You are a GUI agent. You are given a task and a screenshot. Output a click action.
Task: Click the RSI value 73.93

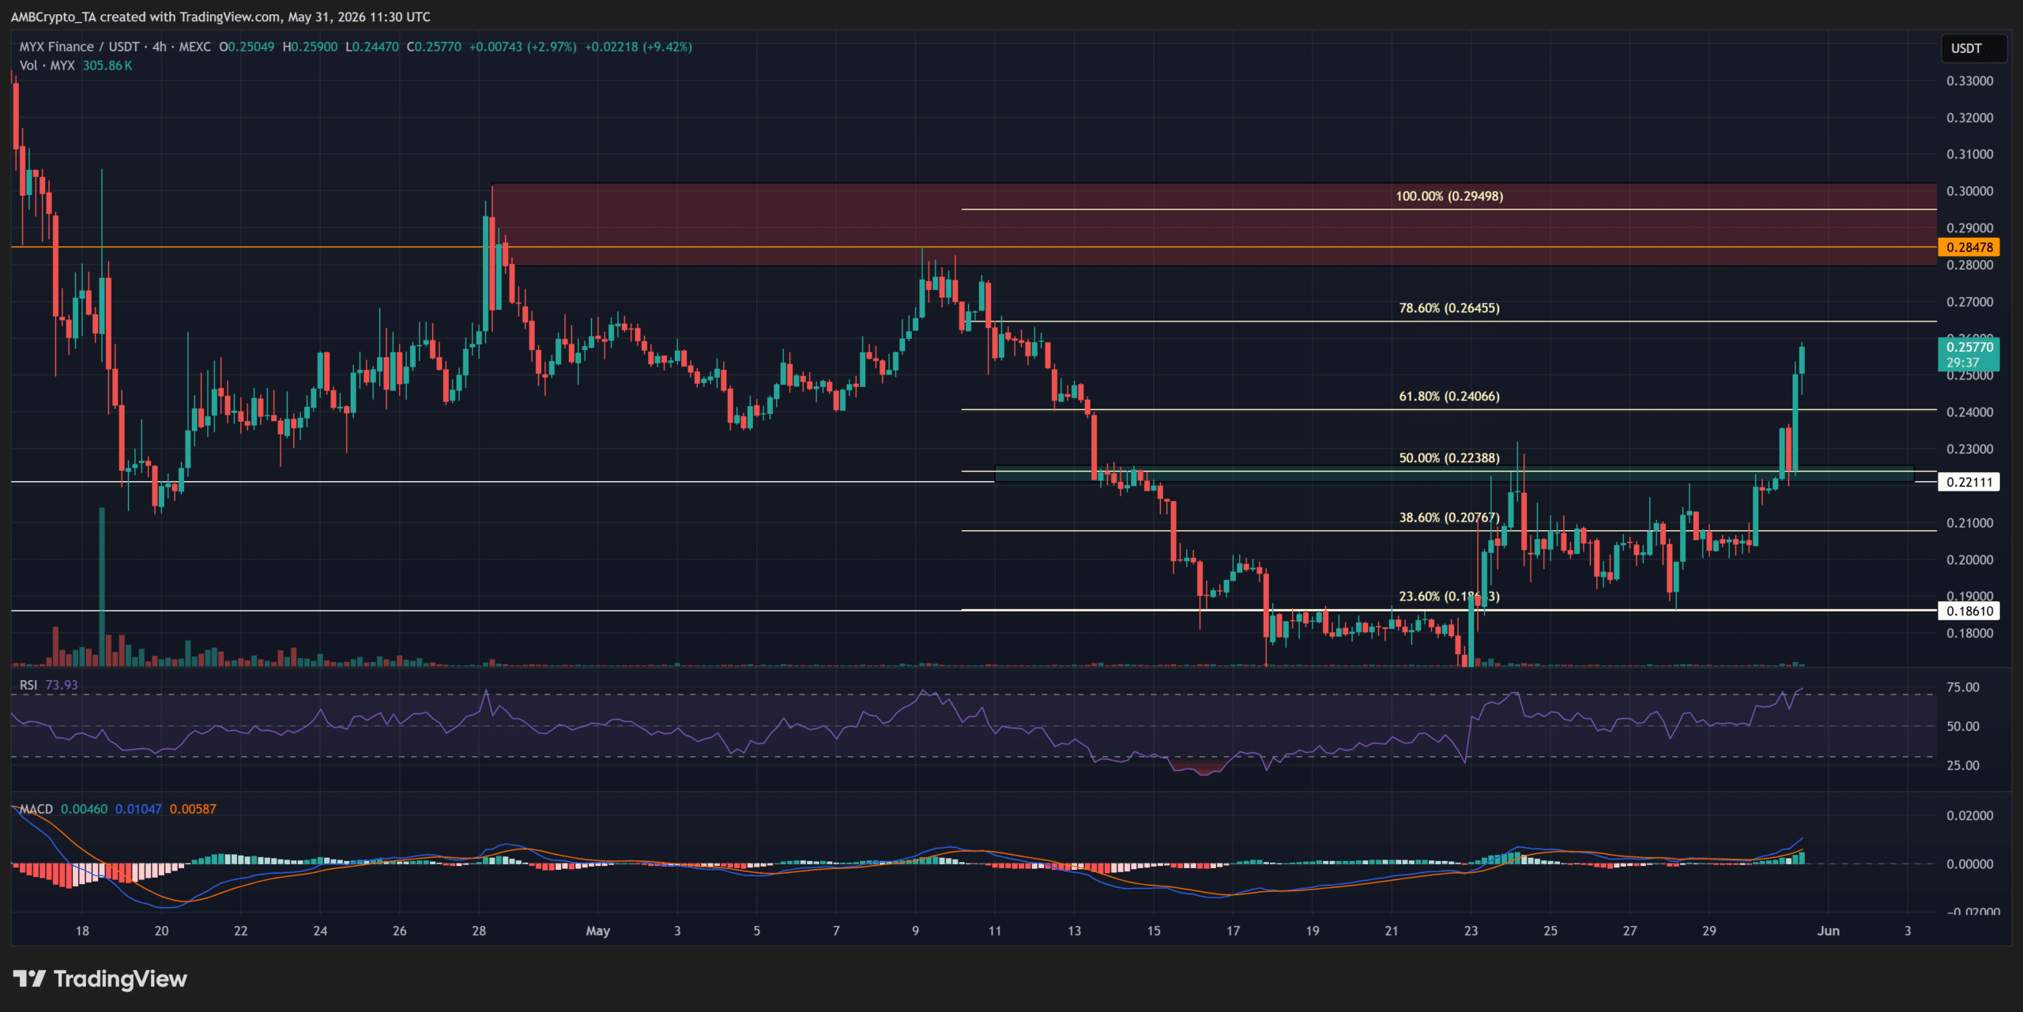tap(62, 685)
